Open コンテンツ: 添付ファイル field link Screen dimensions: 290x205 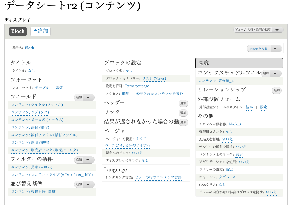point(44,135)
